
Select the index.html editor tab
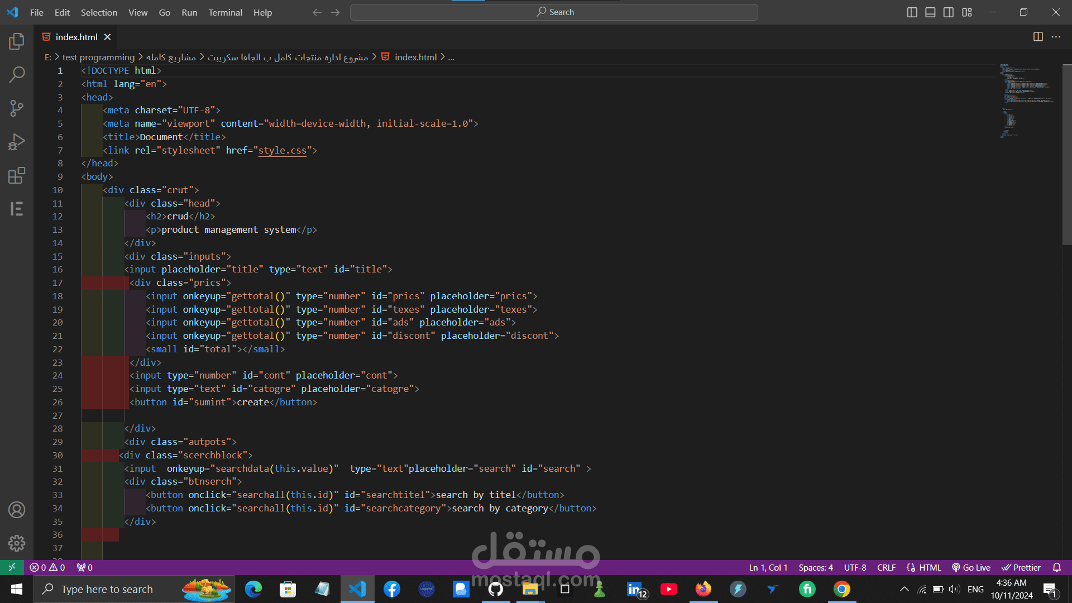click(76, 37)
